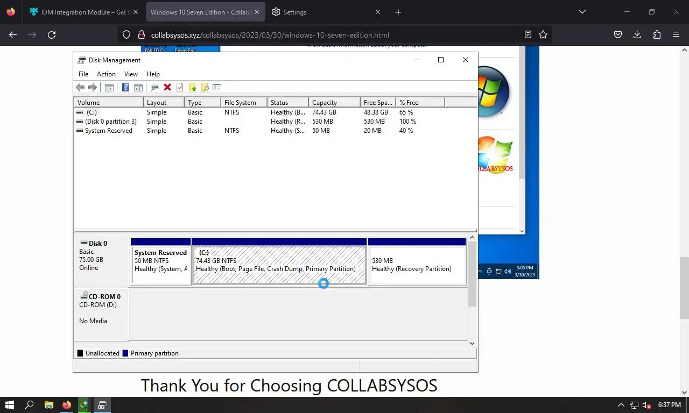Toggle the Show/Hide Console Tree toolbar icon
This screenshot has height=413, width=689.
coord(109,87)
